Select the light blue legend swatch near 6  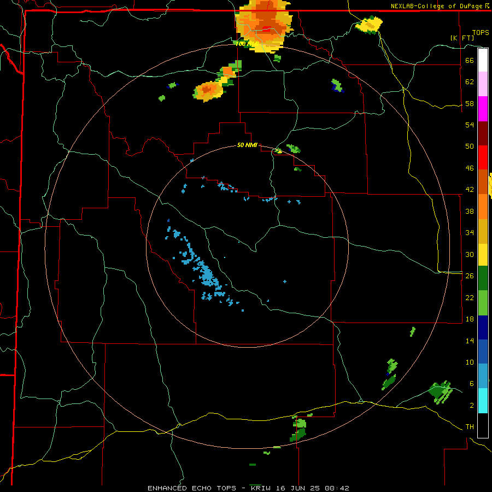point(483,376)
